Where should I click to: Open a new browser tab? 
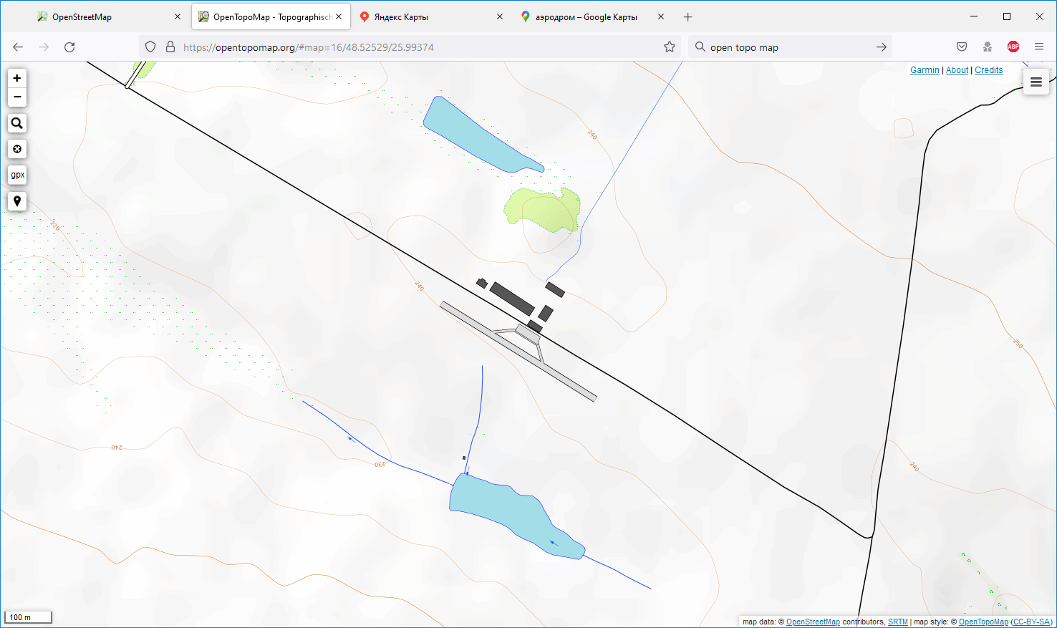pyautogui.click(x=688, y=17)
